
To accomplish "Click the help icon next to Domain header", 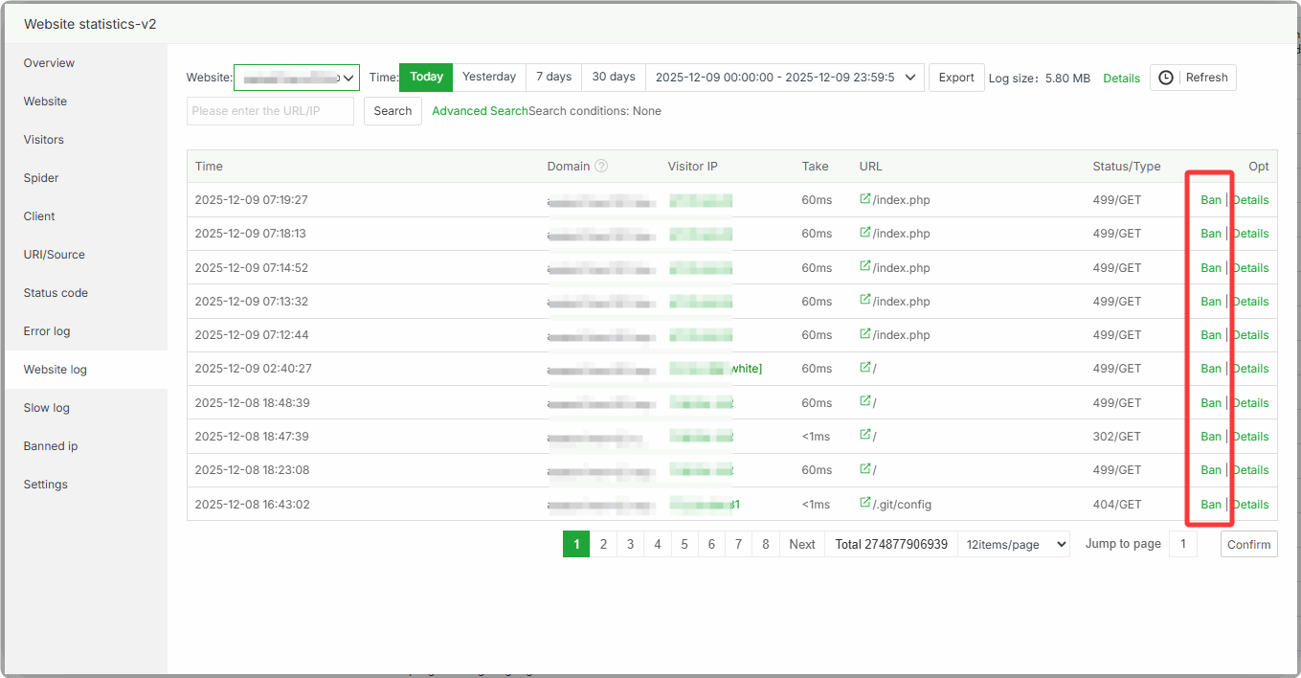I will pos(601,166).
